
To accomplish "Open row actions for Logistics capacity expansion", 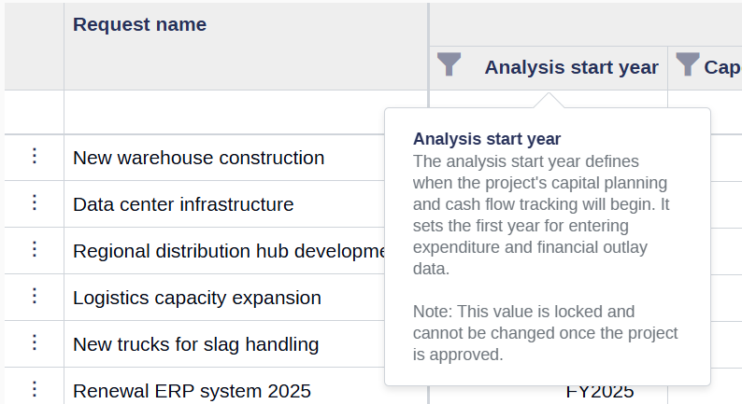I will click(x=34, y=297).
